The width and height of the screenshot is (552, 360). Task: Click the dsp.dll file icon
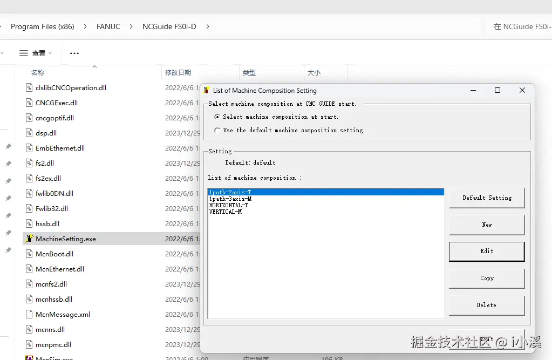(x=29, y=133)
